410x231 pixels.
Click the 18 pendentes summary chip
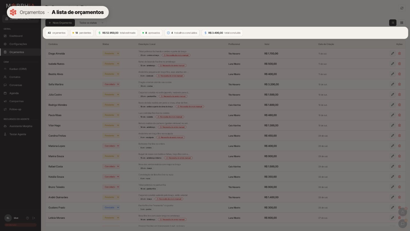click(82, 33)
